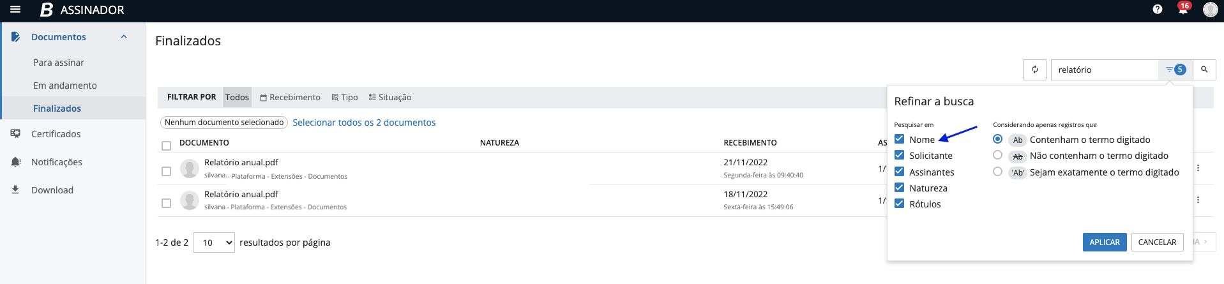Open the user profile avatar
Image resolution: width=1224 pixels, height=284 pixels.
click(1209, 10)
